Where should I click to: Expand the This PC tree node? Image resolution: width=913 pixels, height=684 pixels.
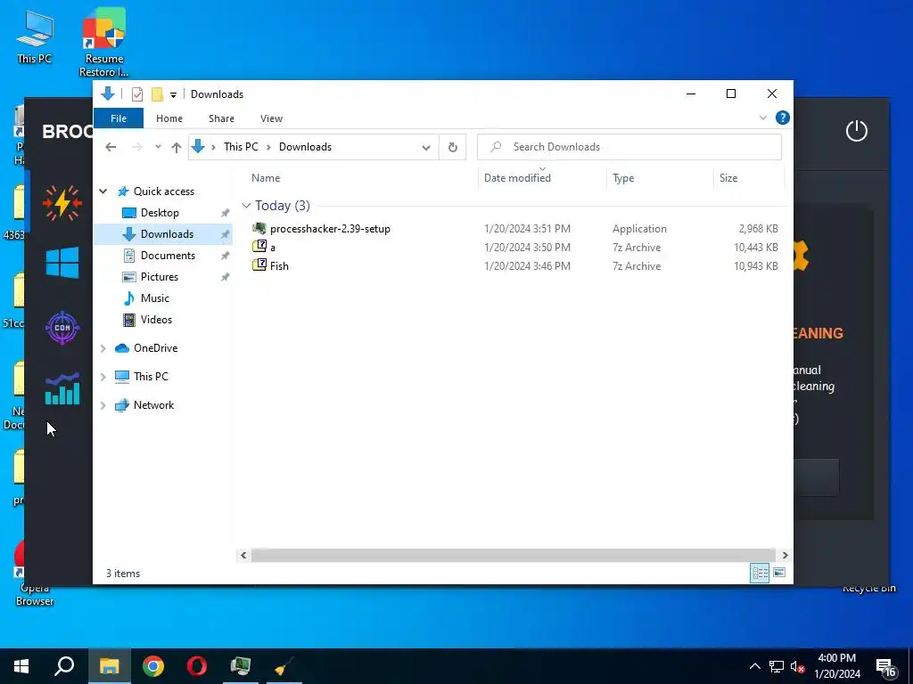[x=103, y=377]
